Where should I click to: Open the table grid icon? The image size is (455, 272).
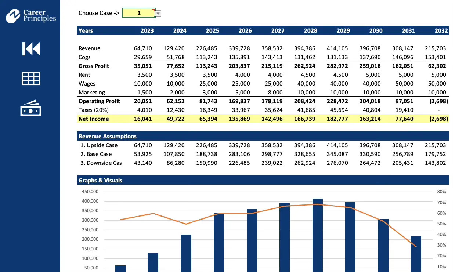point(31,79)
